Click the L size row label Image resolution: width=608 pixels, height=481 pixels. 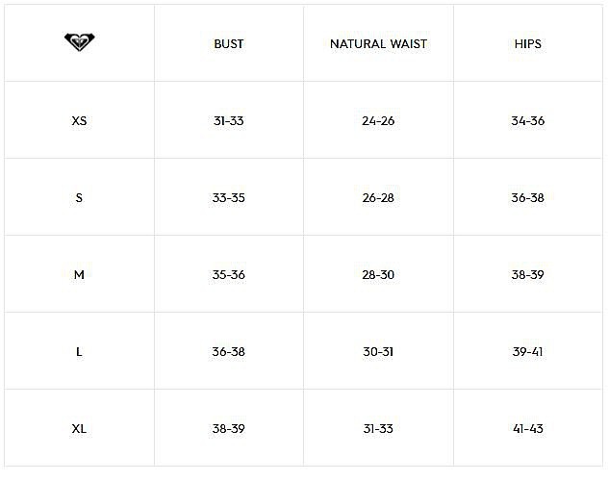pyautogui.click(x=79, y=352)
